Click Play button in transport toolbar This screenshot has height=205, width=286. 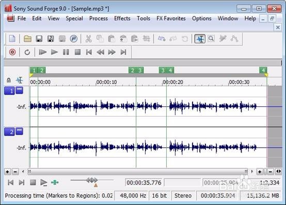tap(54, 52)
